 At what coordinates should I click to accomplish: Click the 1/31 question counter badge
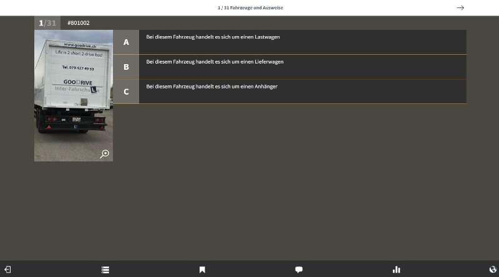(47, 23)
